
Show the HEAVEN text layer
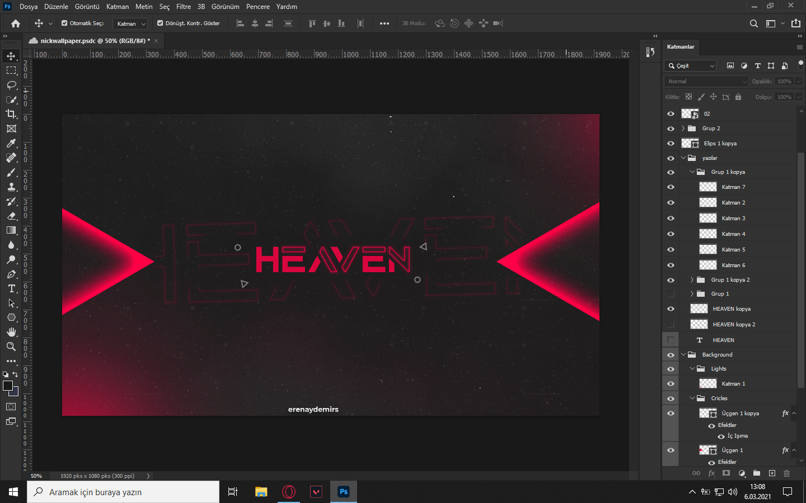(671, 340)
